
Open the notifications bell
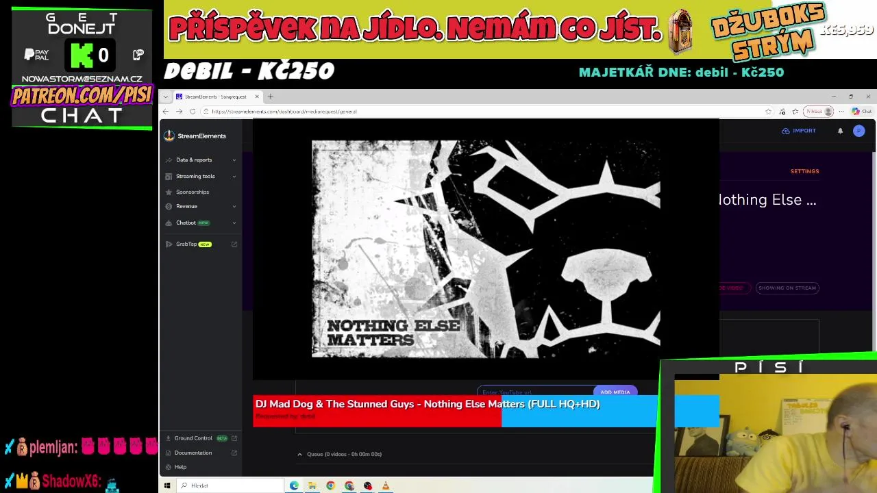(x=840, y=131)
